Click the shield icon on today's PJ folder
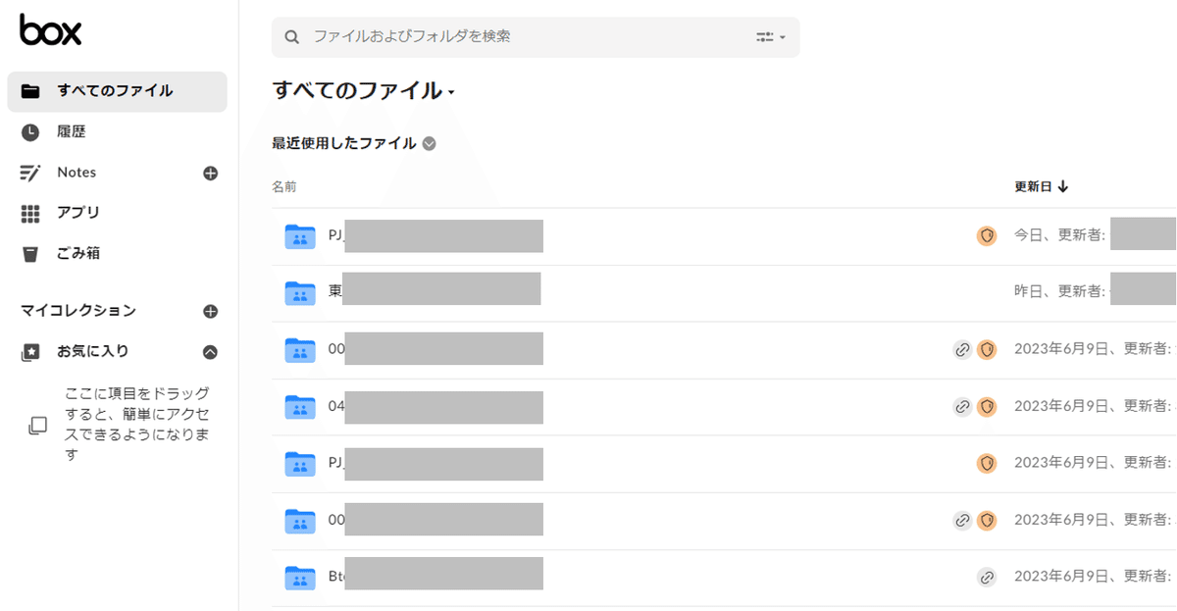 pyautogui.click(x=987, y=236)
